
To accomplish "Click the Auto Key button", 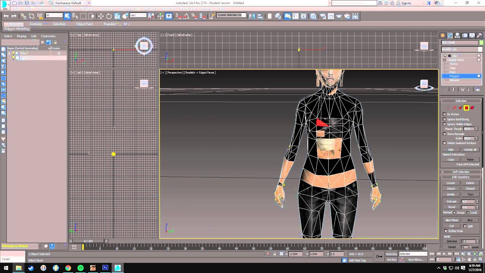I will pyautogui.click(x=391, y=254).
